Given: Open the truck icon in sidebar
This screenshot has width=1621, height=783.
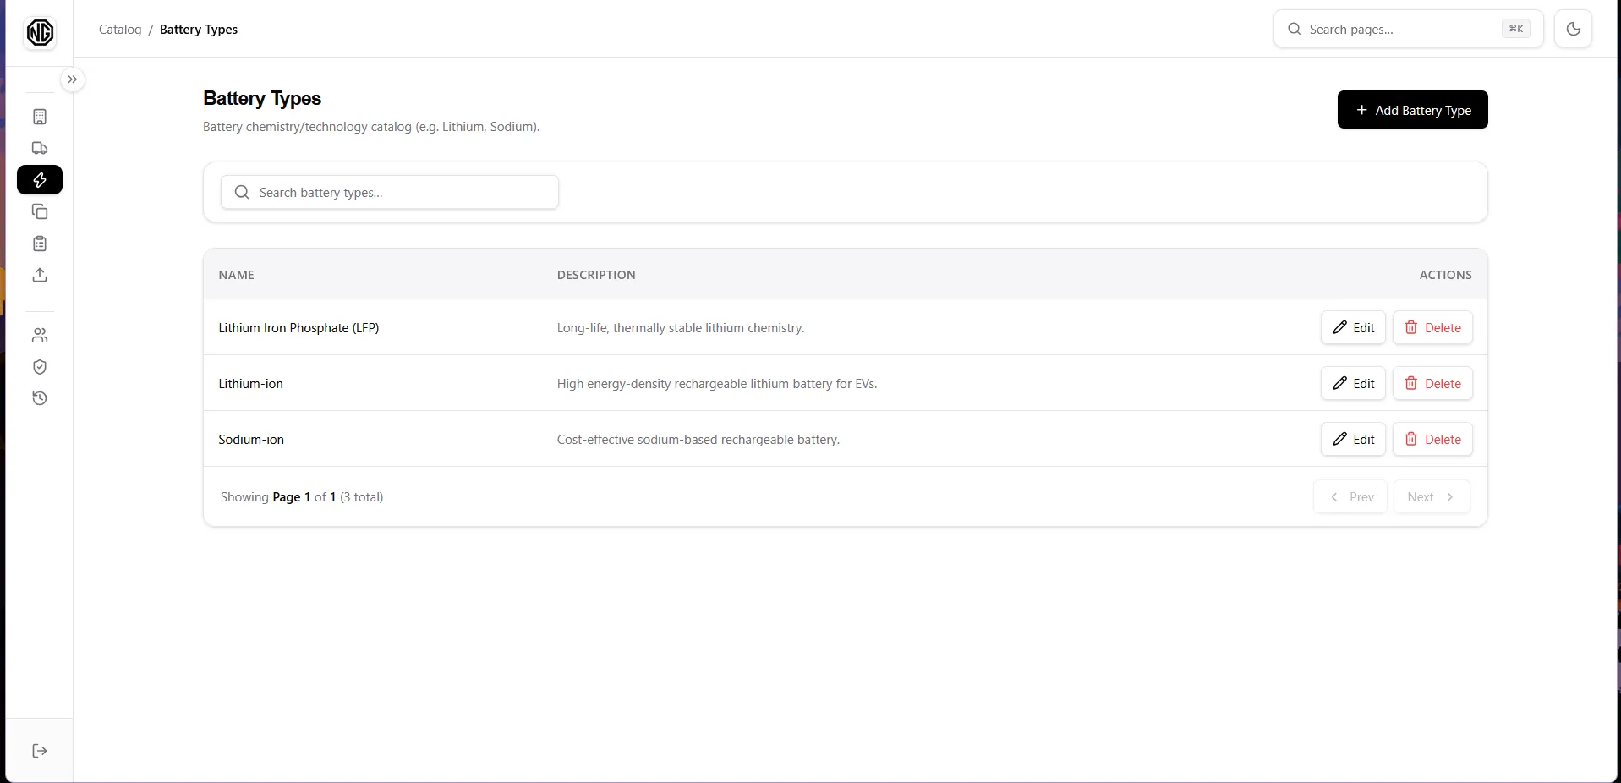Looking at the screenshot, I should click(x=40, y=148).
